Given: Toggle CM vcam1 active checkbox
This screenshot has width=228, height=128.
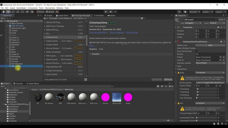Looking at the screenshot, I should [182, 20].
